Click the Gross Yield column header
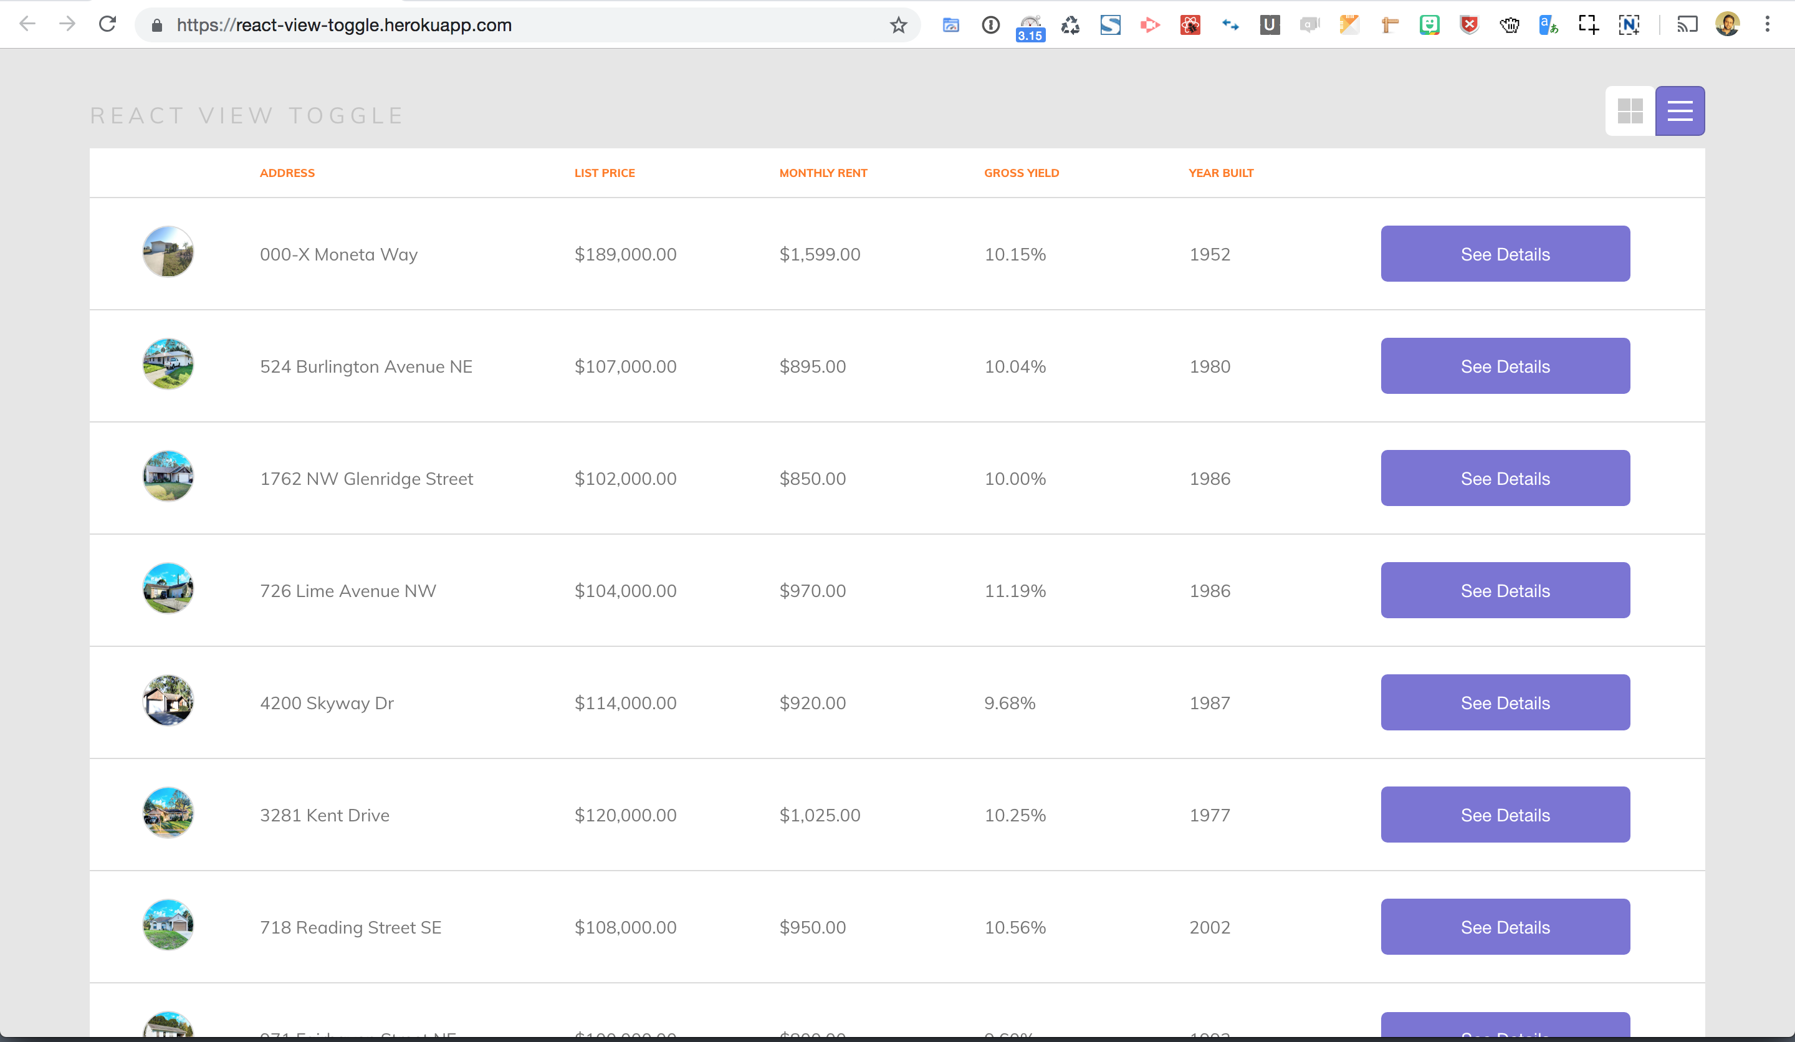The image size is (1795, 1042). 1021,173
